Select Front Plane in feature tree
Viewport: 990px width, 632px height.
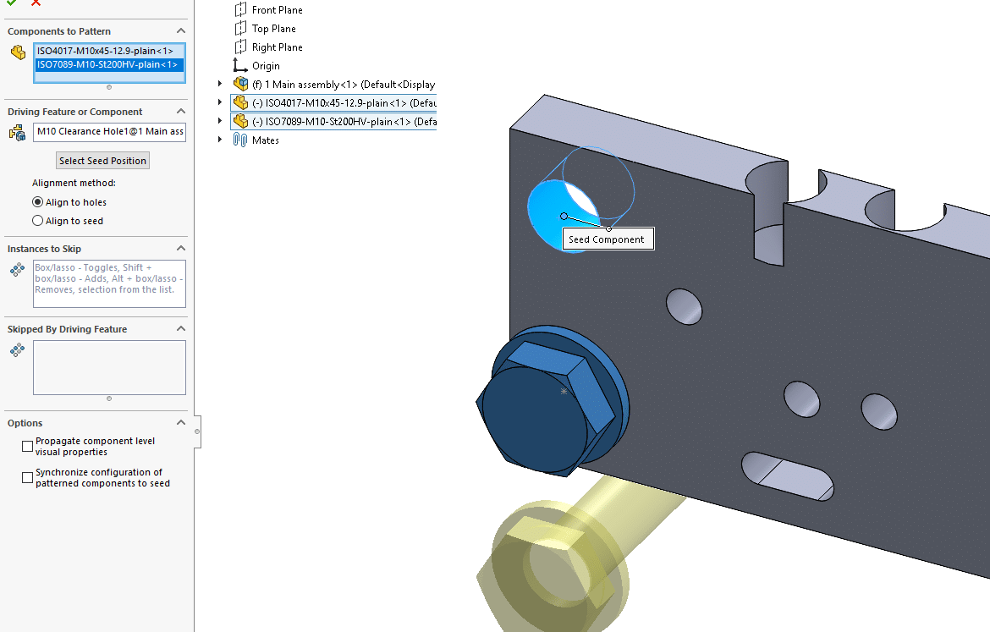click(x=277, y=10)
